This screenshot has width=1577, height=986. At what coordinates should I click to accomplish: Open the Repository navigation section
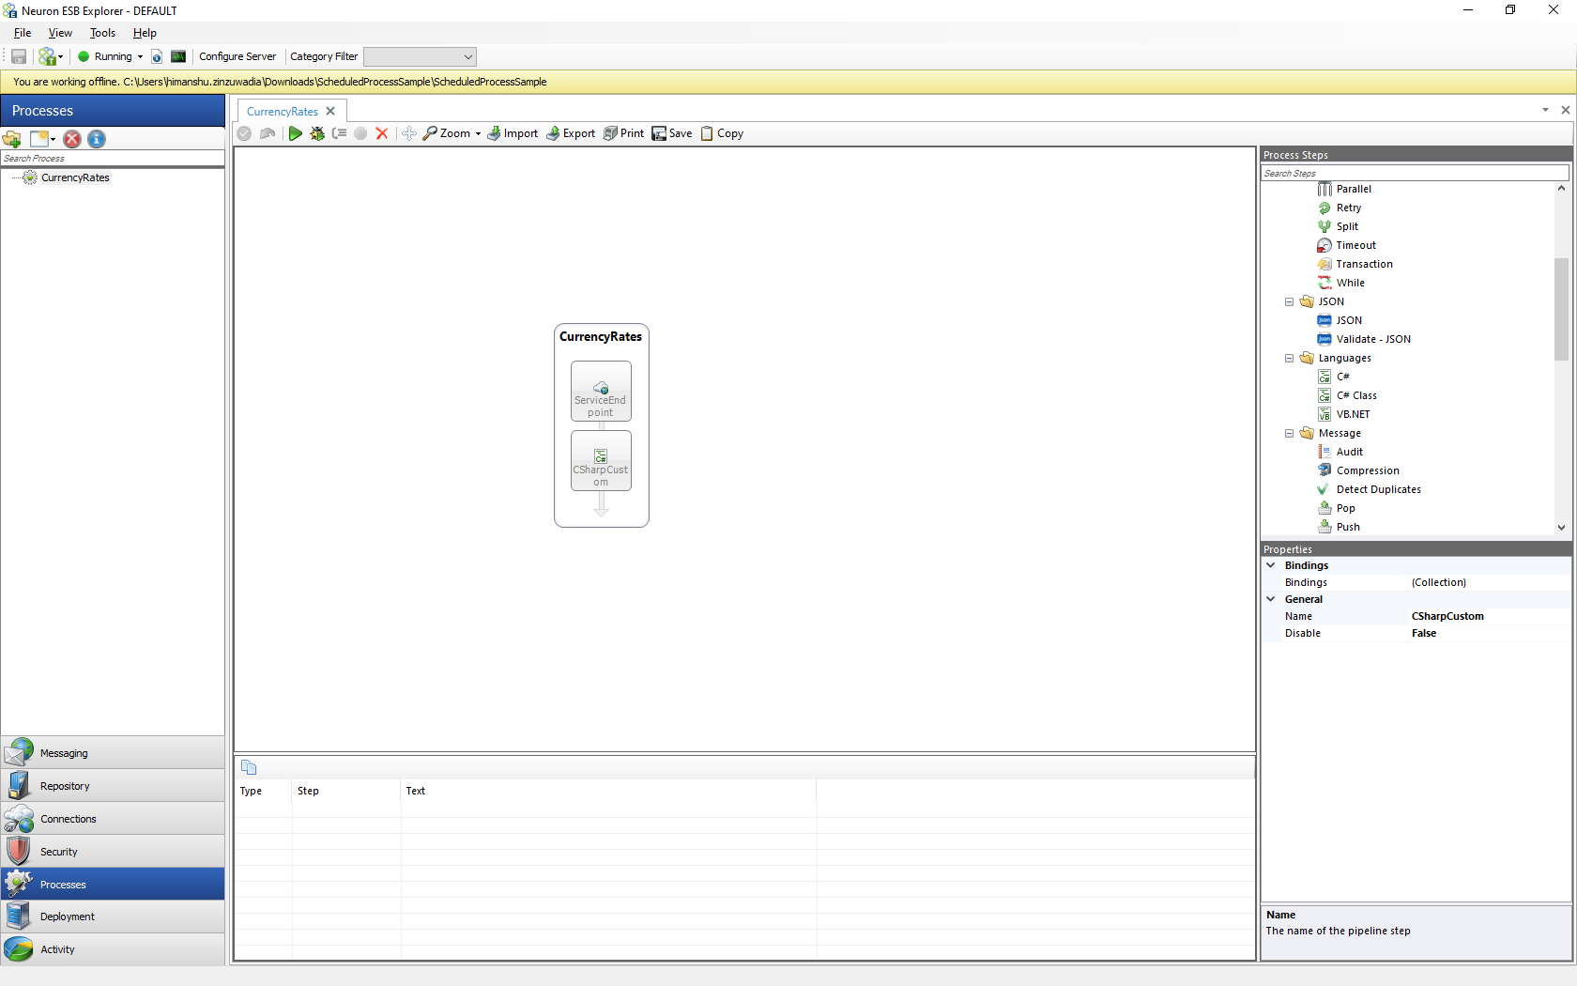[113, 786]
